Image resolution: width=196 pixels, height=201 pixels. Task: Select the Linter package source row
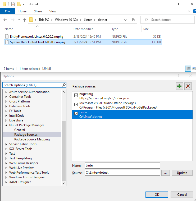[132, 114]
